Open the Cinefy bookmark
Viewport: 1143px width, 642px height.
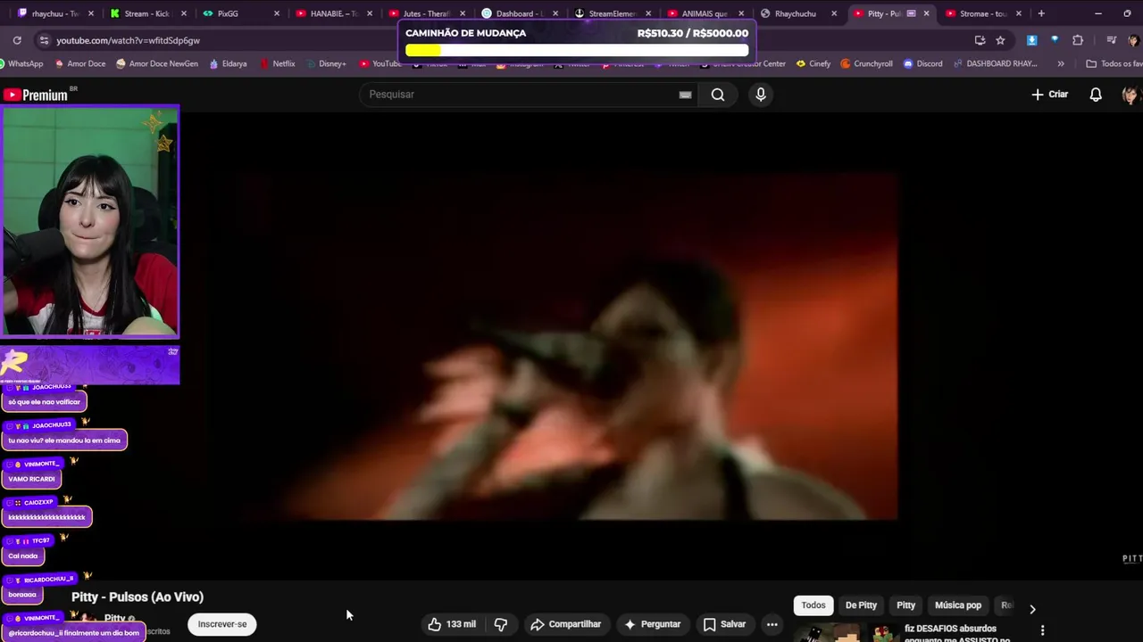point(813,63)
